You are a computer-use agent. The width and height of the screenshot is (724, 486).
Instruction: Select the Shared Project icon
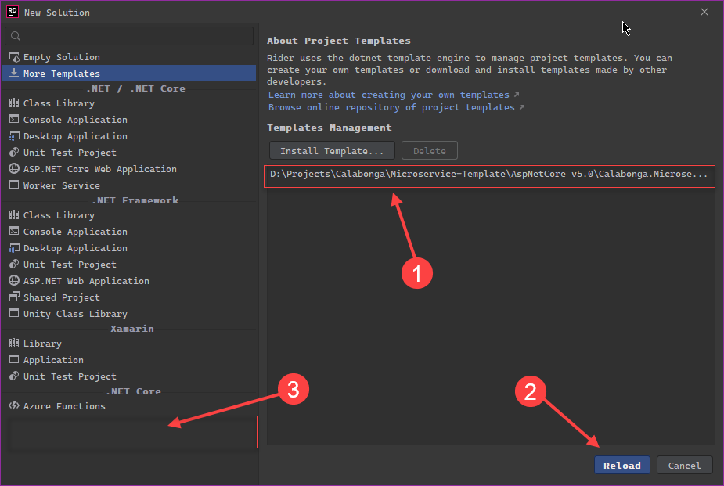coord(14,297)
